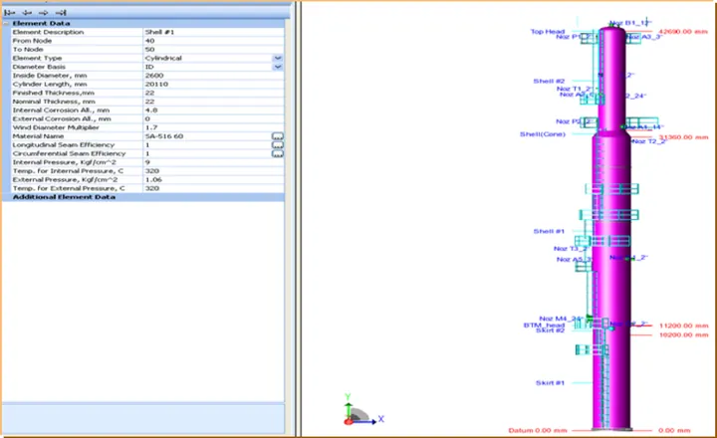Click the Noz T2_2" nozzle label

(649, 141)
